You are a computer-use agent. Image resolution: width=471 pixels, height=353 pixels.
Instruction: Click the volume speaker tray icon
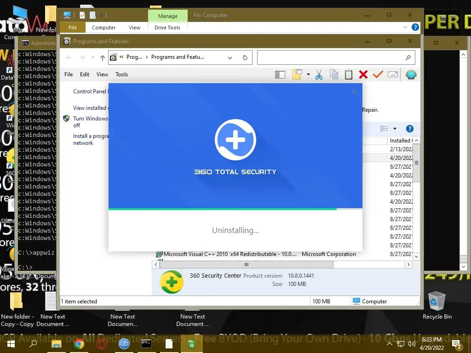[x=412, y=344]
